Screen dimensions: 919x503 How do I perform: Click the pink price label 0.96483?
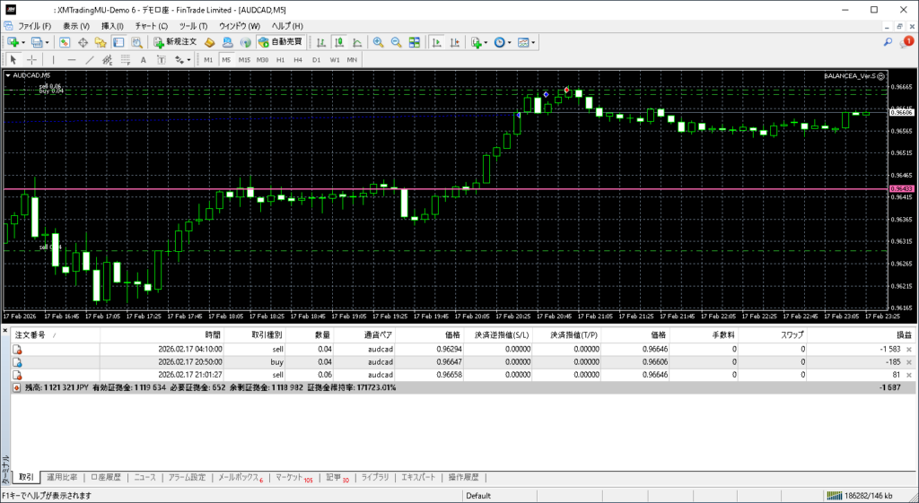pos(901,189)
